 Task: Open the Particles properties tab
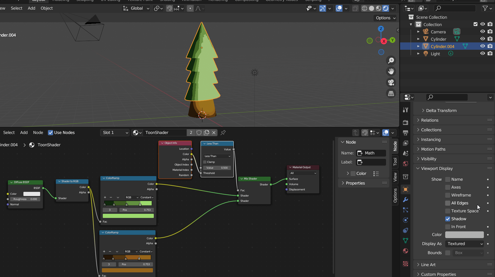[405, 210]
